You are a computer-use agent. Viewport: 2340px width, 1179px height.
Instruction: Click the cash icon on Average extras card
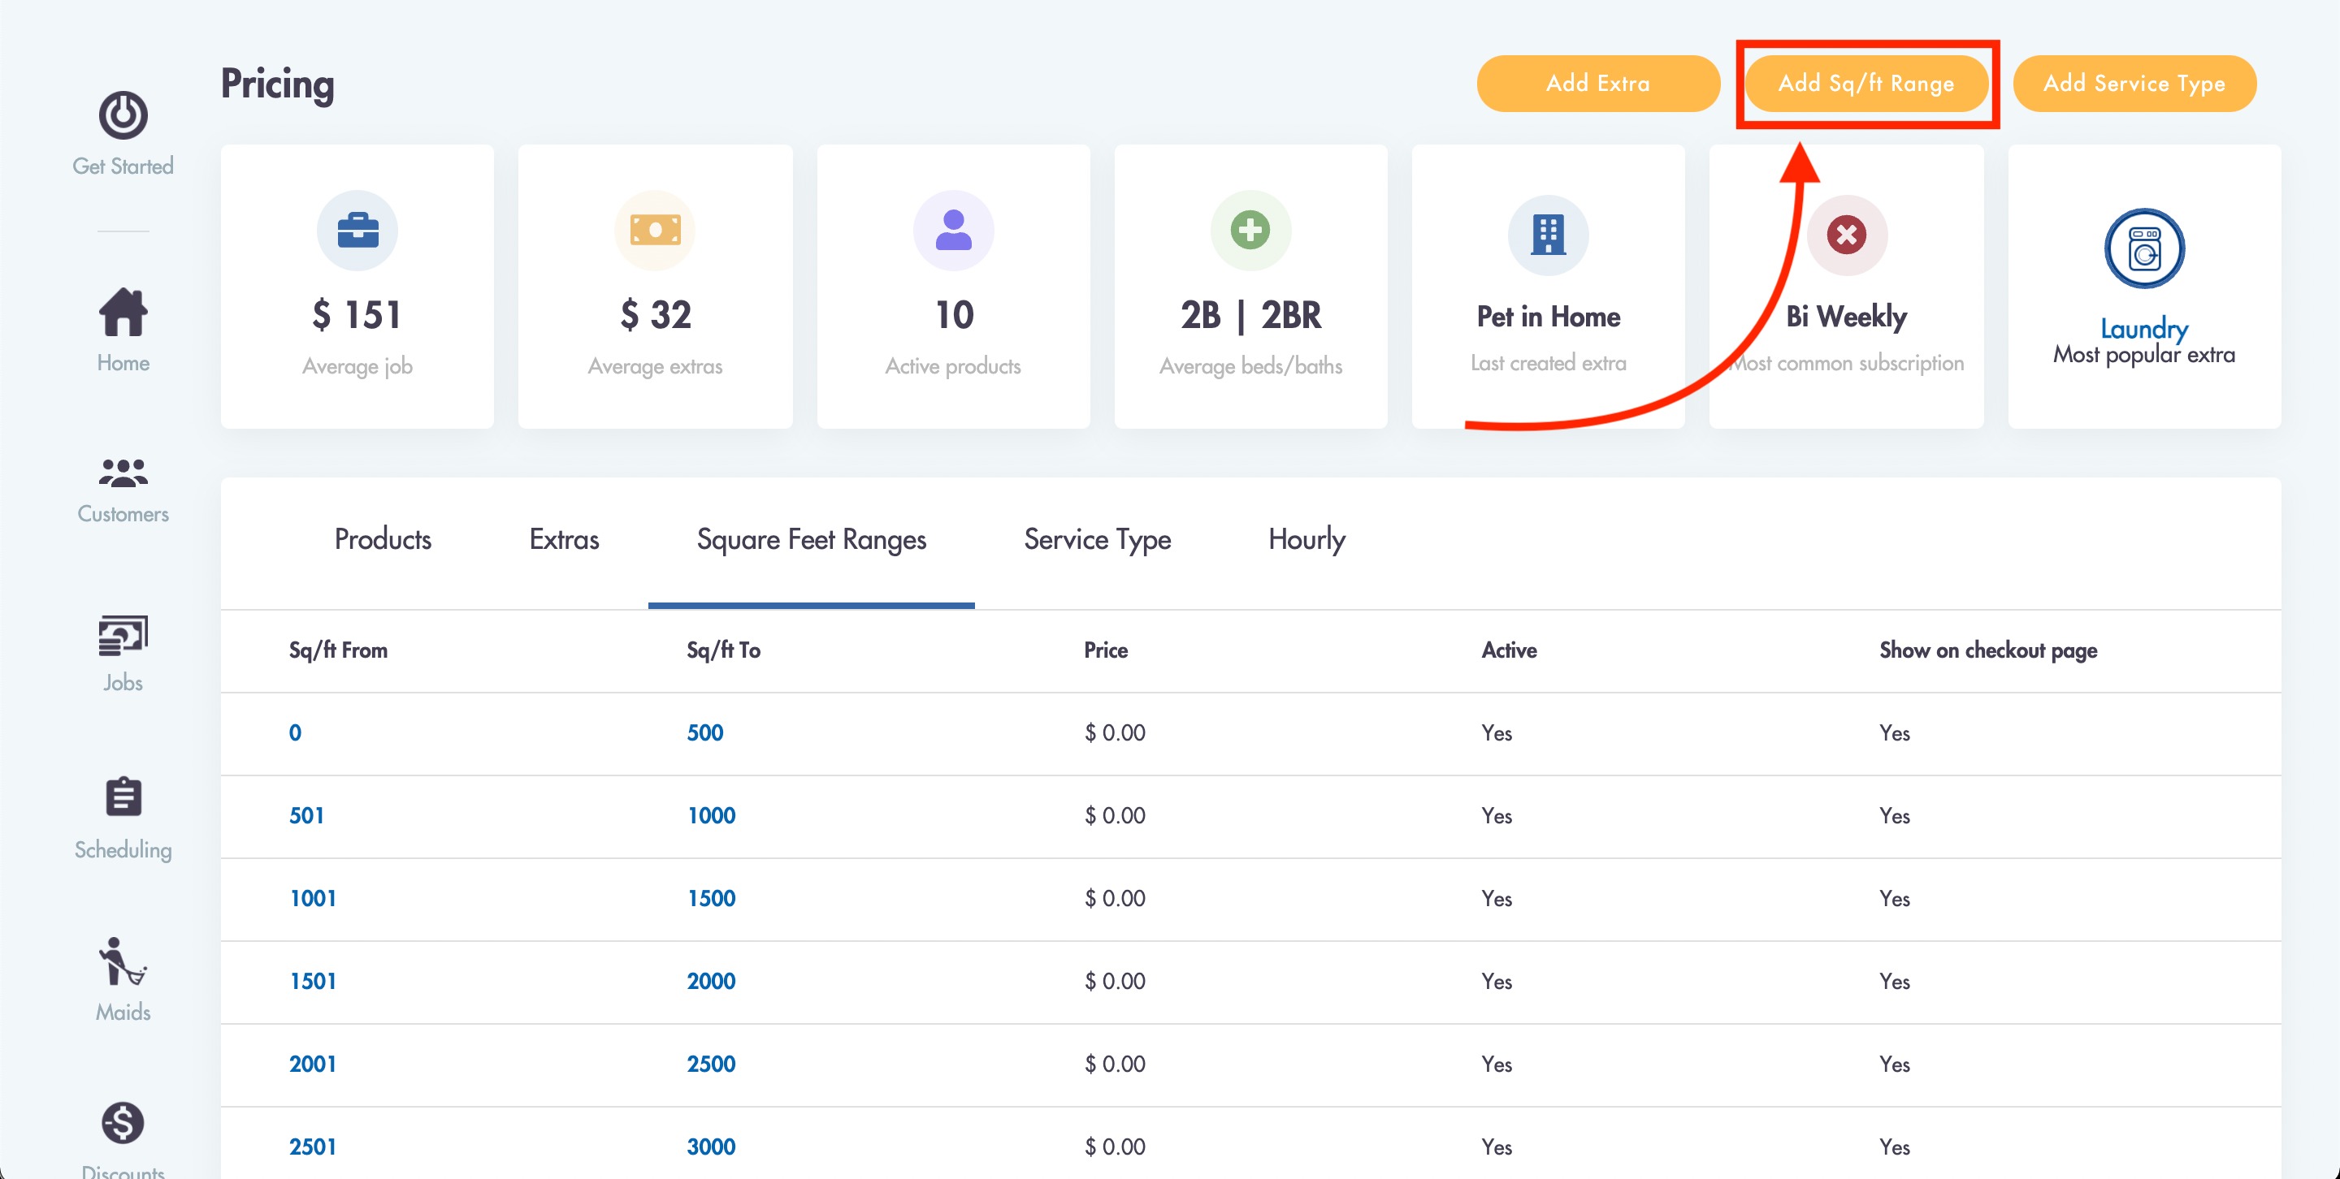[x=655, y=231]
